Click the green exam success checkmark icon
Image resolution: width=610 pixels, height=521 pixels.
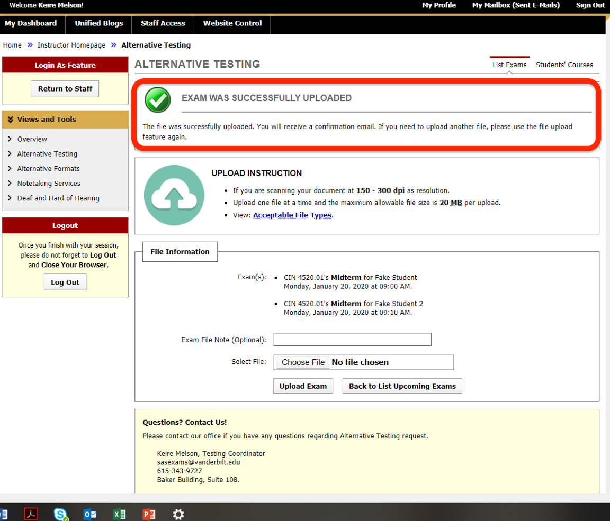[x=157, y=100]
